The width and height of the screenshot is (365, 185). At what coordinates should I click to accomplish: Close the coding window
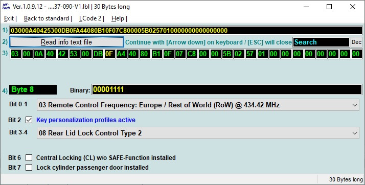point(353,7)
